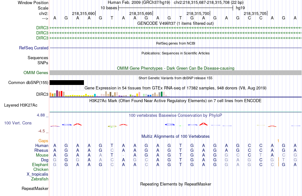Click the "--->" sequence direction arrow label
The height and width of the screenshot is (196, 302).
point(45,18)
